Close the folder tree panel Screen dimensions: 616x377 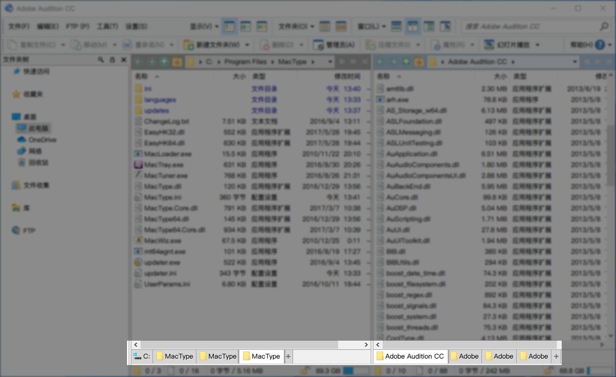click(124, 59)
